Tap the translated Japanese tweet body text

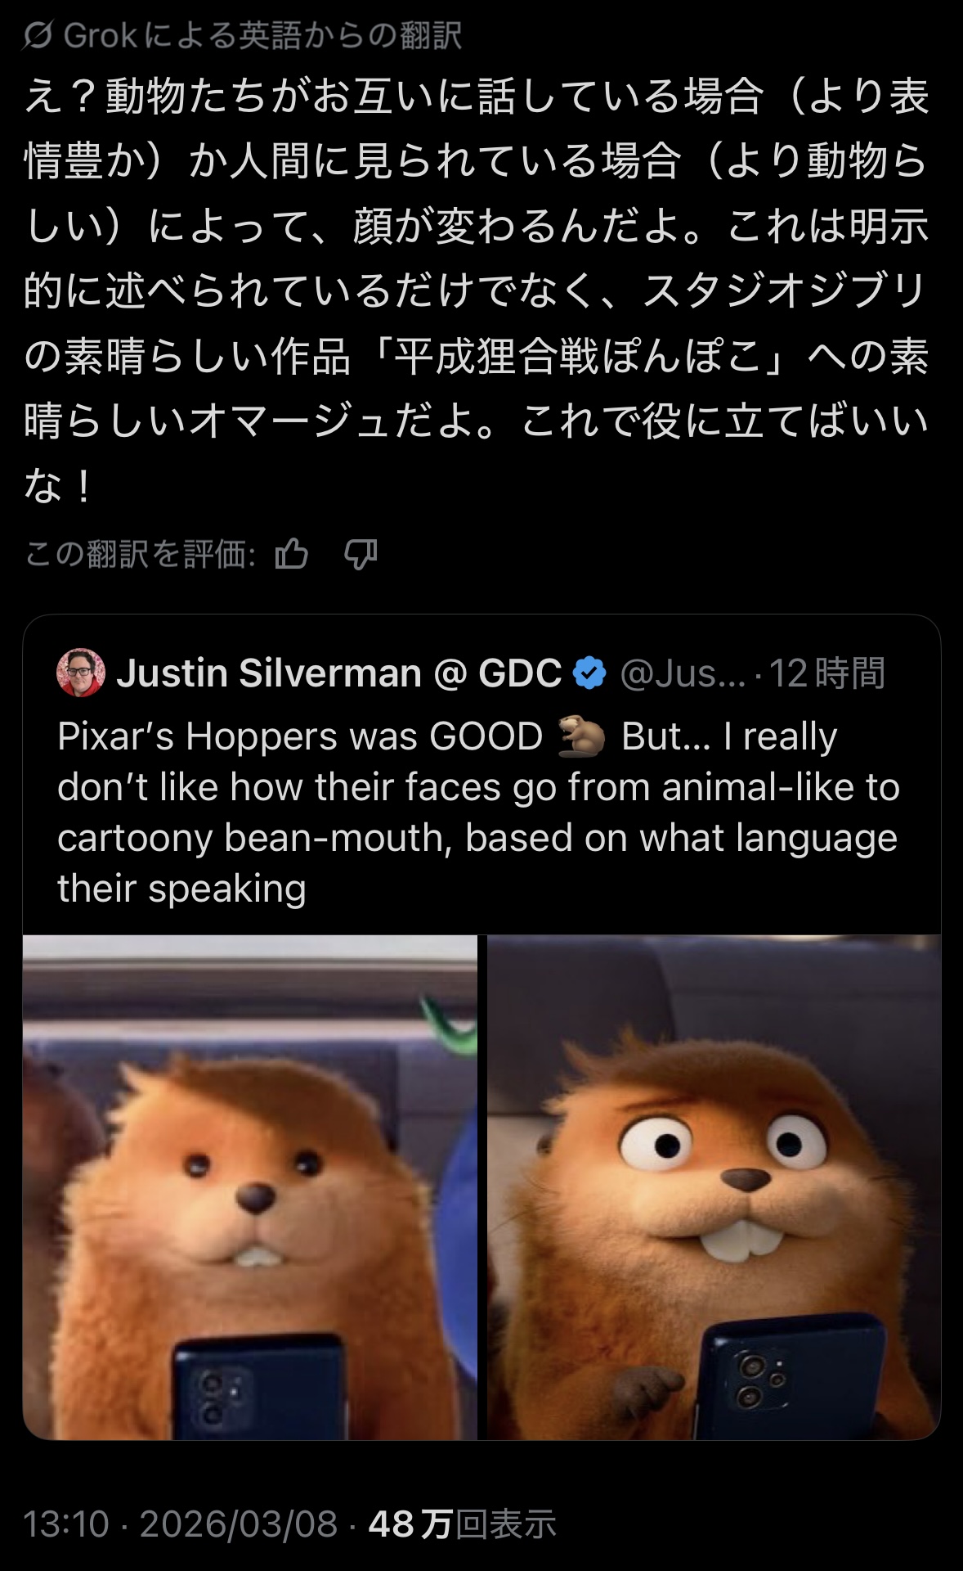[477, 290]
